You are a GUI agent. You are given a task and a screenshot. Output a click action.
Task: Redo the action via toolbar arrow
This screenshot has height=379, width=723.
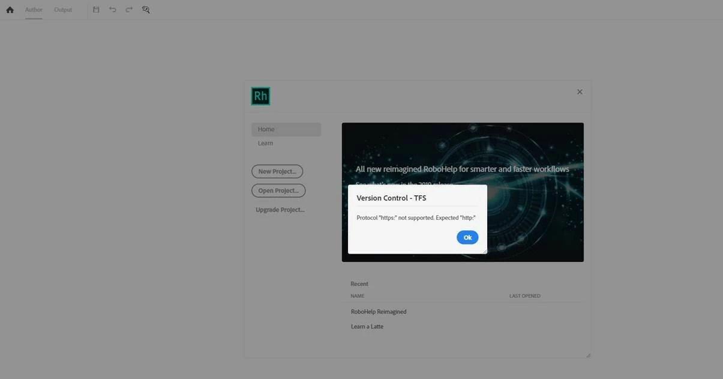pyautogui.click(x=129, y=10)
